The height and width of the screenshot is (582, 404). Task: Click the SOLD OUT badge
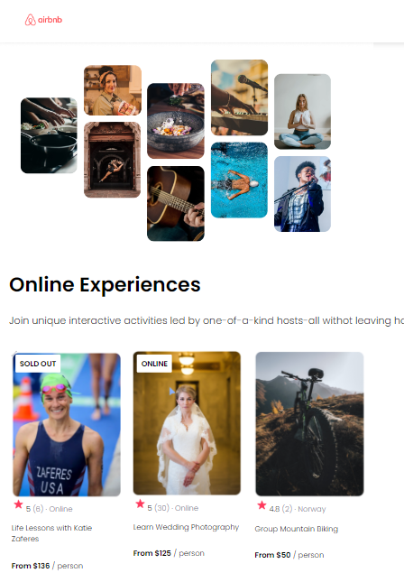tap(38, 364)
